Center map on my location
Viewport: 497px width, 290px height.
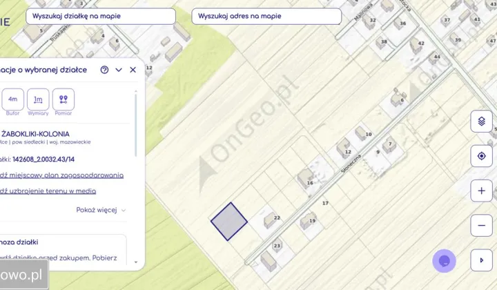[481, 157]
